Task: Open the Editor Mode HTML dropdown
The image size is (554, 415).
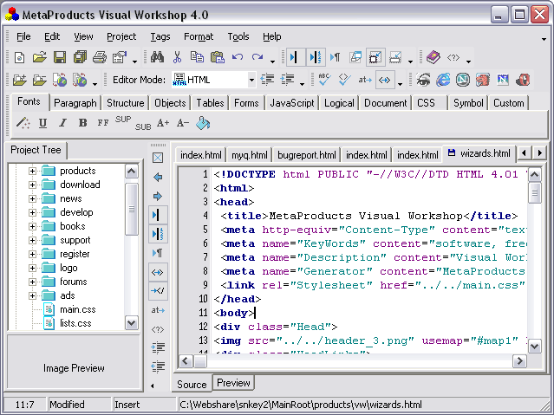Action: pos(251,81)
